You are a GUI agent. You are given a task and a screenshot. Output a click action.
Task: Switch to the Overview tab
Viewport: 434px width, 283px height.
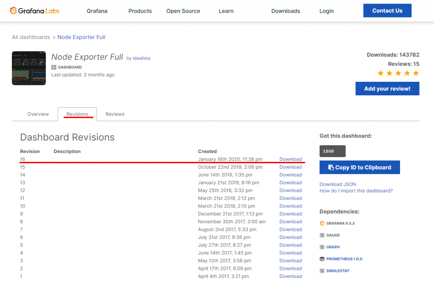(x=38, y=114)
